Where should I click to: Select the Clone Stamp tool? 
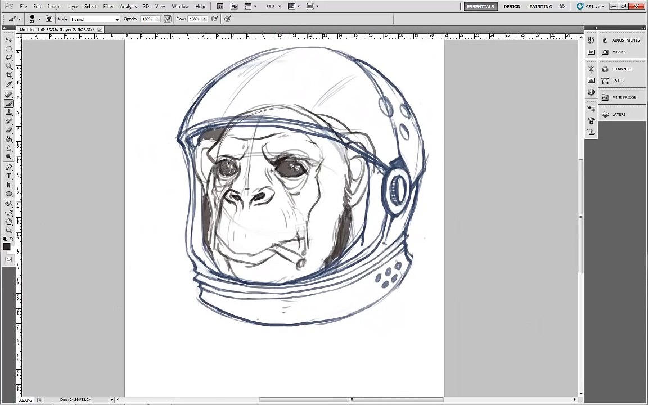pos(8,112)
